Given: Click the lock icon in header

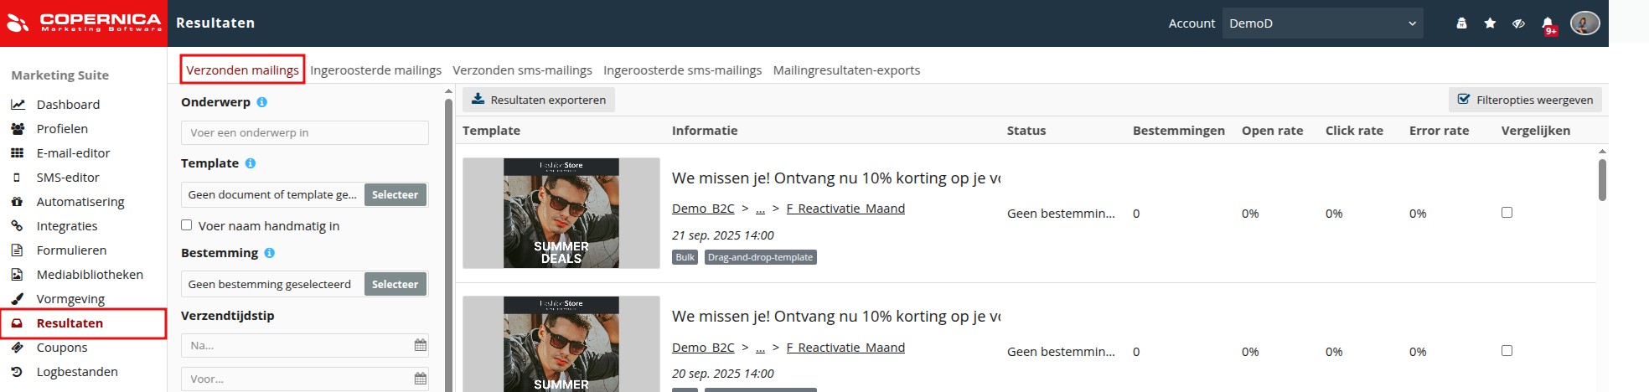Looking at the screenshot, I should tap(1461, 23).
